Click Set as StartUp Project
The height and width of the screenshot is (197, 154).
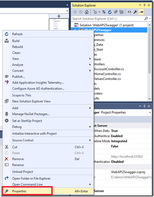coord(48,121)
